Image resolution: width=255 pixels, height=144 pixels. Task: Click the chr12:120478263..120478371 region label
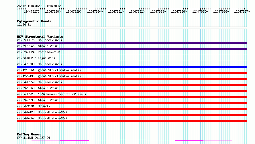[x=40, y=6]
